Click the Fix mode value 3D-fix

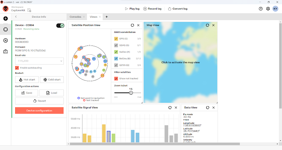pyautogui.click(x=187, y=117)
